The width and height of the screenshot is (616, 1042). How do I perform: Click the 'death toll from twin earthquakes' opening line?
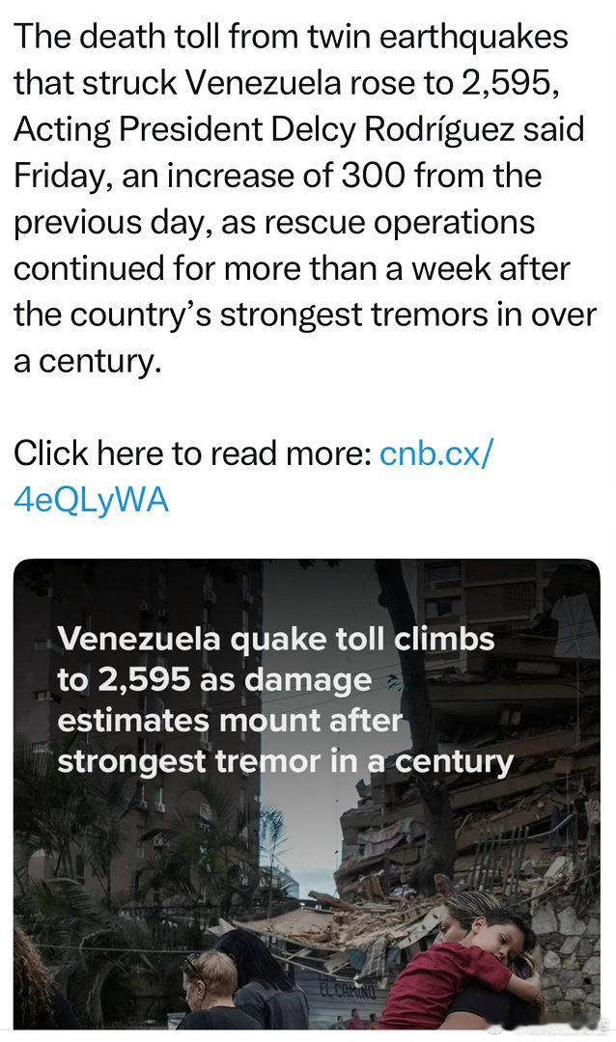pos(291,36)
